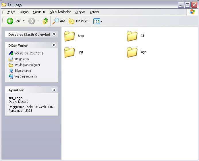Close the As_Logo window
Screen dimensions: 199x161
pyautogui.click(x=194, y=5)
